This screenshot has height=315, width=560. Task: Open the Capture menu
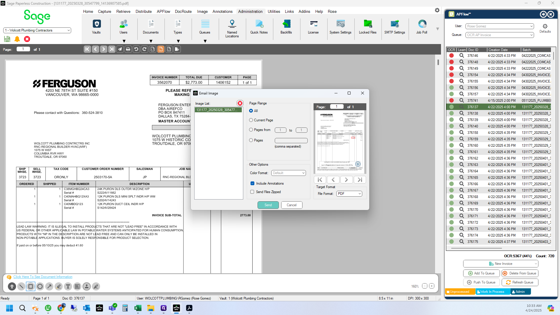point(104,11)
